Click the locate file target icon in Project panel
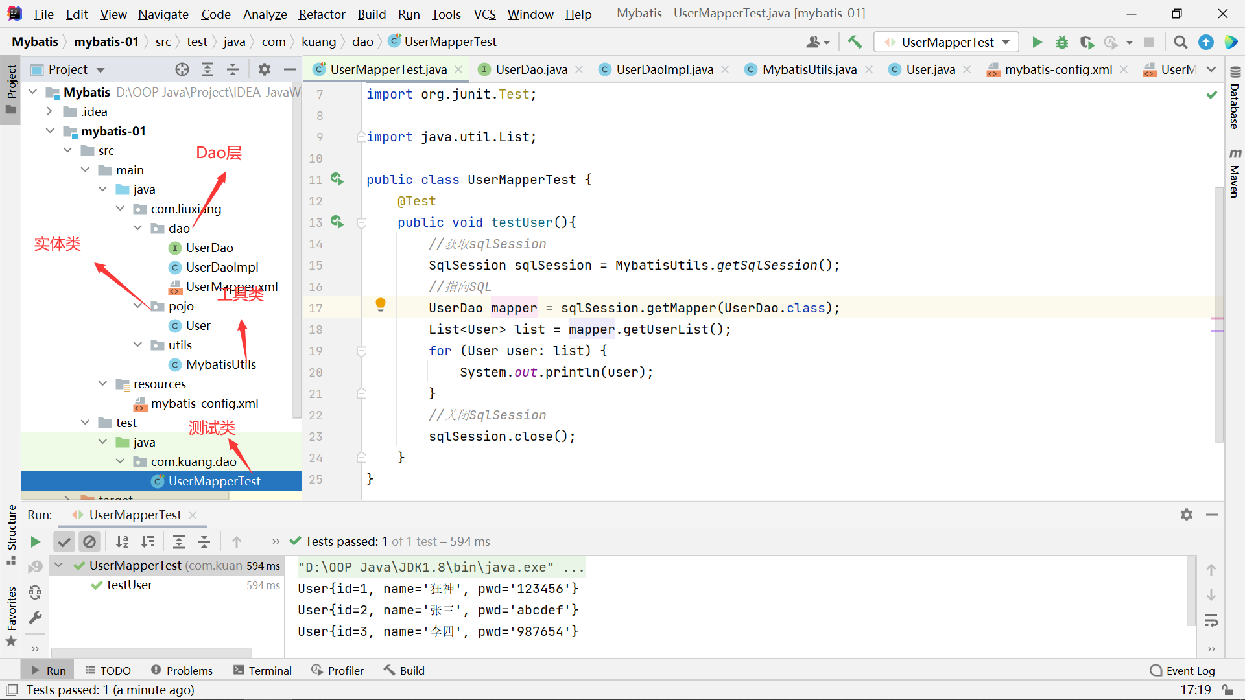This screenshot has height=700, width=1245. point(182,69)
